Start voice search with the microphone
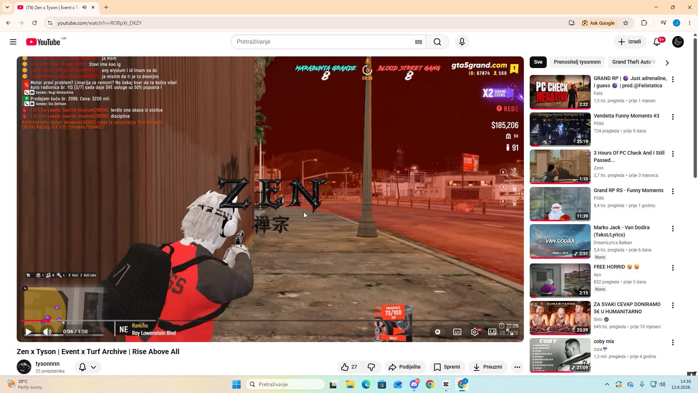The height and width of the screenshot is (393, 698). pyautogui.click(x=462, y=42)
